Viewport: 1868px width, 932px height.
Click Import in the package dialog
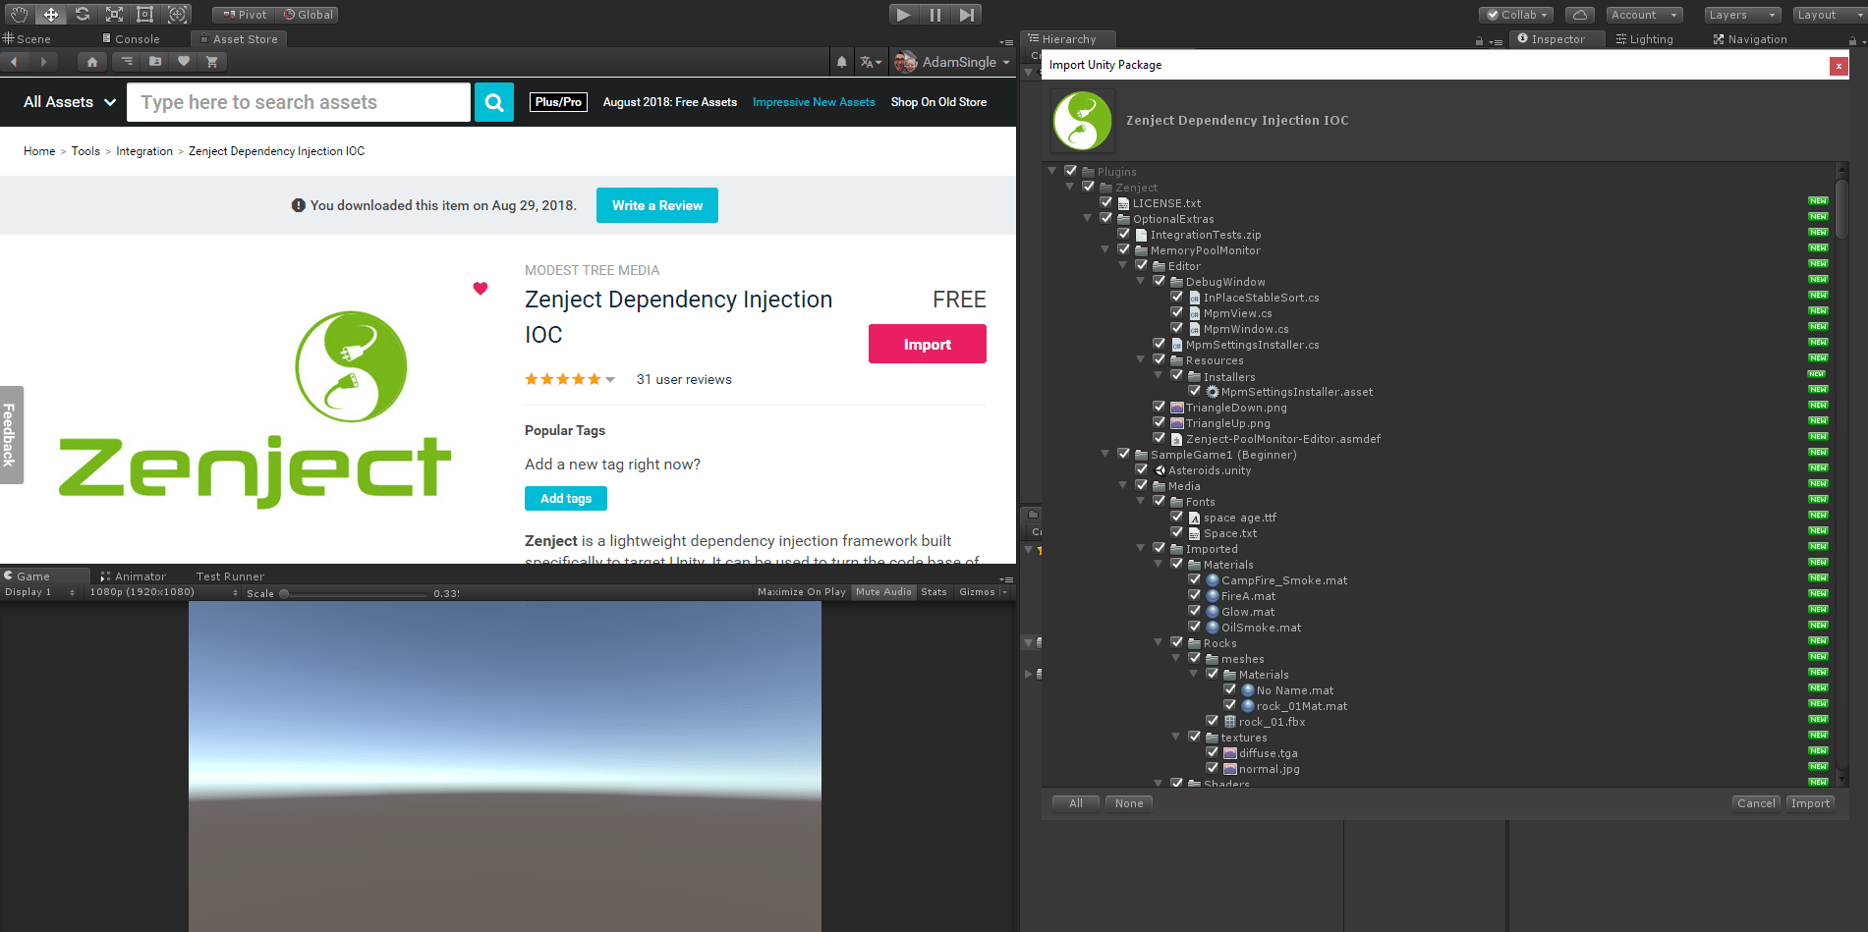1809,802
